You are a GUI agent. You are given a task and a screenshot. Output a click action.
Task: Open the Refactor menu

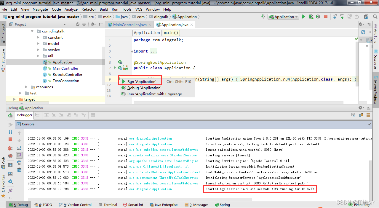coord(89,9)
